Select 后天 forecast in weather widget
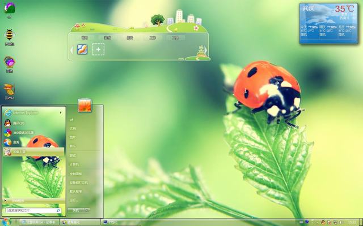 click(347, 31)
